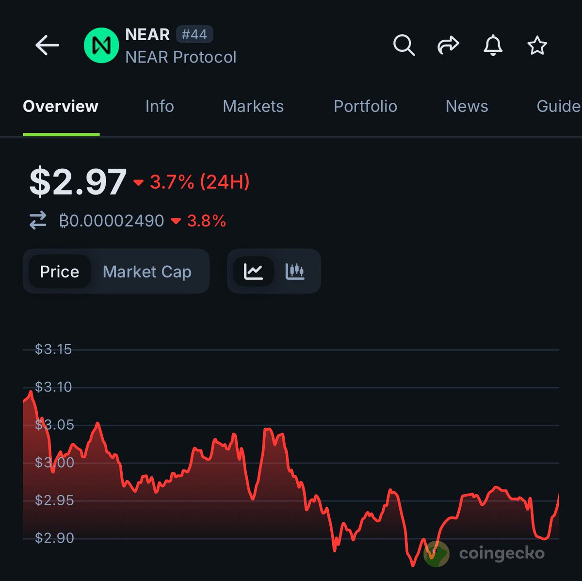Open the Guide tab
This screenshot has width=582, height=581.
point(558,106)
